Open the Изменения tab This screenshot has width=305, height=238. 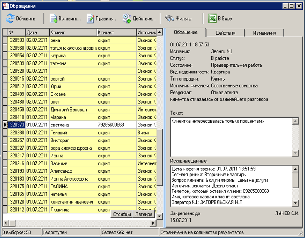(x=264, y=33)
